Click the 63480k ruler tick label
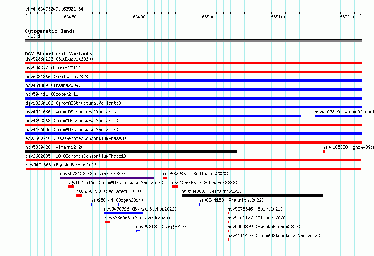The width and height of the screenshot is (374, 256). tap(71, 17)
